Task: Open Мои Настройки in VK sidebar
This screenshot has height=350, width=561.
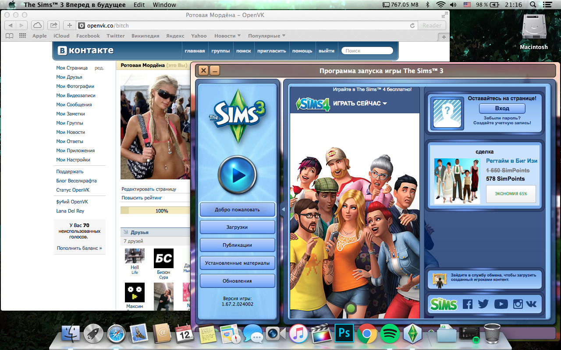Action: tap(73, 160)
